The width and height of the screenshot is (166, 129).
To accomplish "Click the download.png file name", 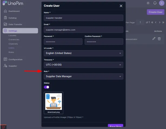I will tap(54, 112).
